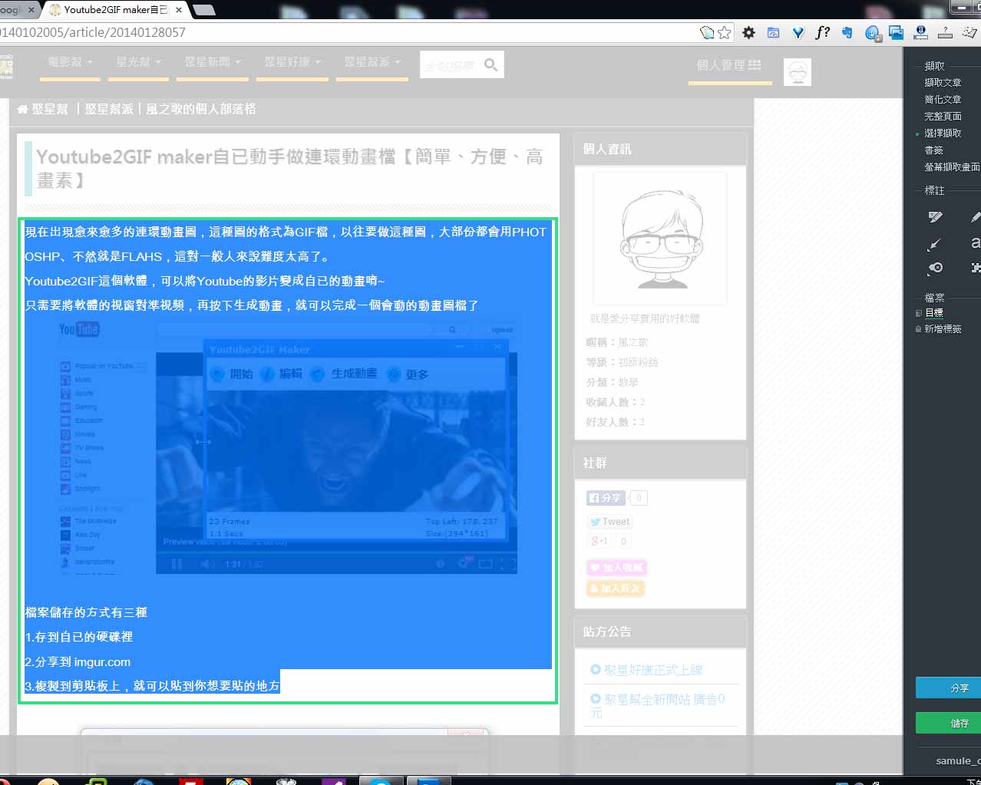Click the blue browser-window extension icon
The height and width of the screenshot is (785, 981).
[x=773, y=32]
